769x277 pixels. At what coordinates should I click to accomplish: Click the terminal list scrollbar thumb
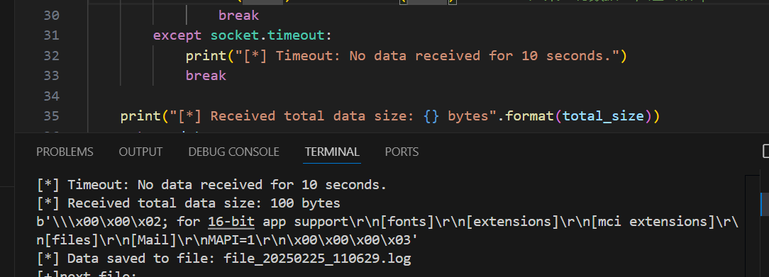tap(765, 203)
